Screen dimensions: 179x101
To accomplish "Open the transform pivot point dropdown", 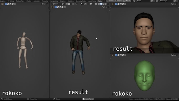I will click(63, 4).
